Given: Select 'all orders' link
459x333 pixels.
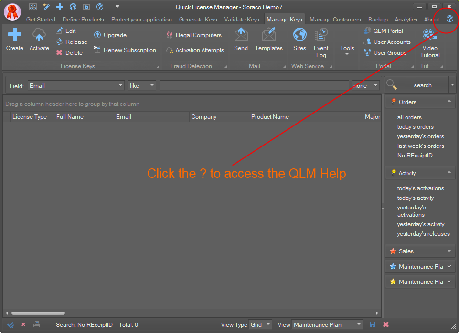Looking at the screenshot, I should 409,117.
